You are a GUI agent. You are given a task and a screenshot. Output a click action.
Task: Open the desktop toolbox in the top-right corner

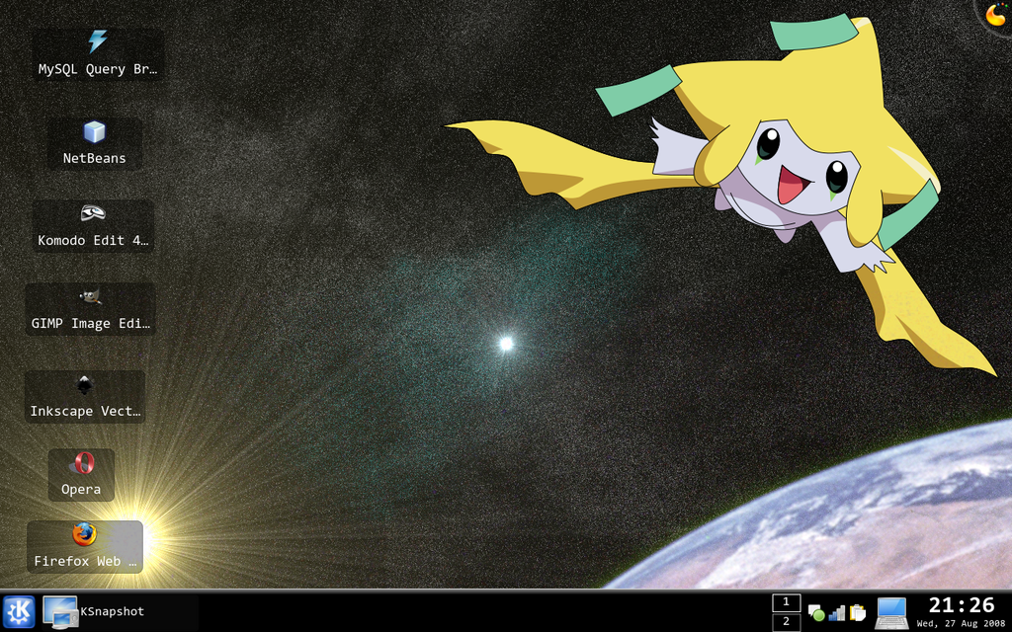(996, 14)
